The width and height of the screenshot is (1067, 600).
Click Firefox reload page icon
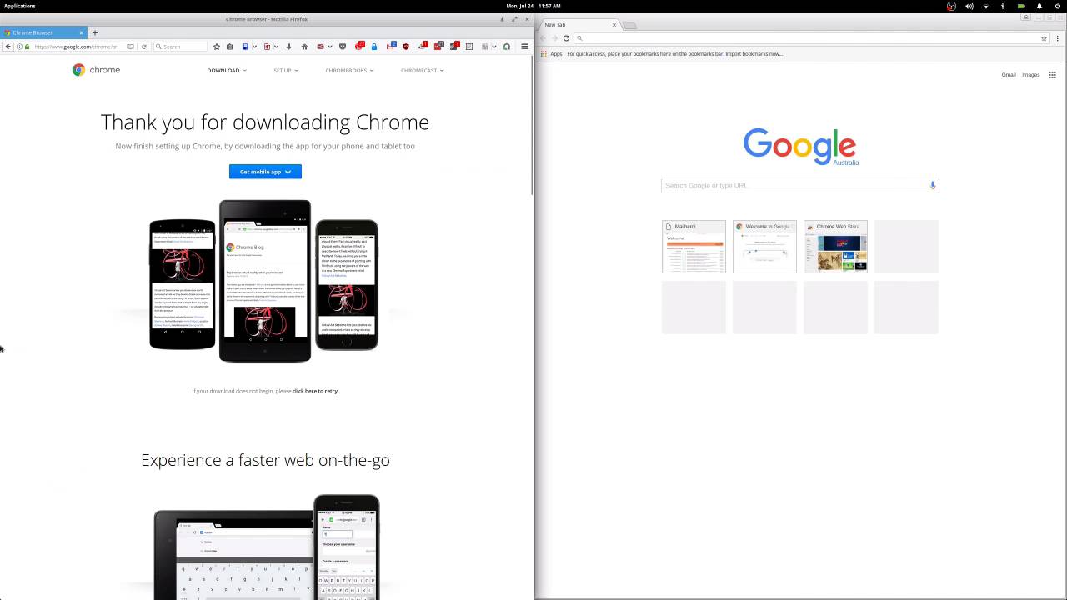[x=144, y=47]
